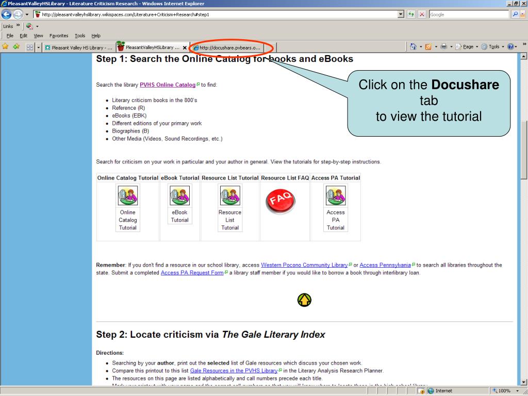Open the tab list dropdown arrow

[38, 47]
